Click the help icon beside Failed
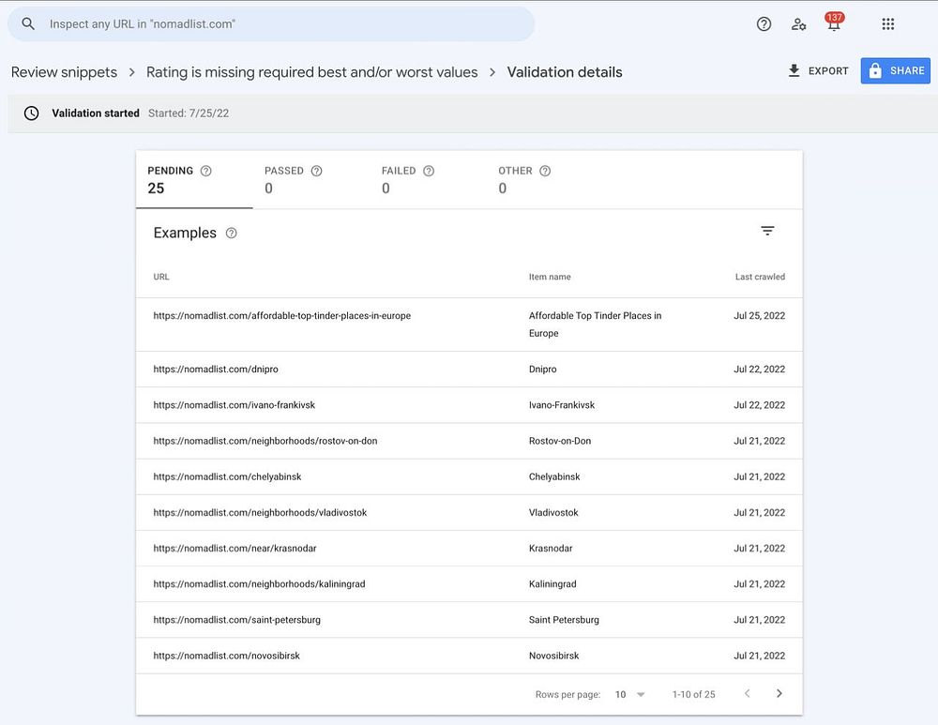 429,171
